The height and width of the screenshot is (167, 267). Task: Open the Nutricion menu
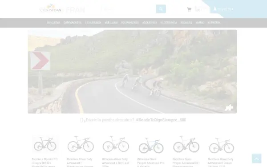pyautogui.click(x=214, y=23)
